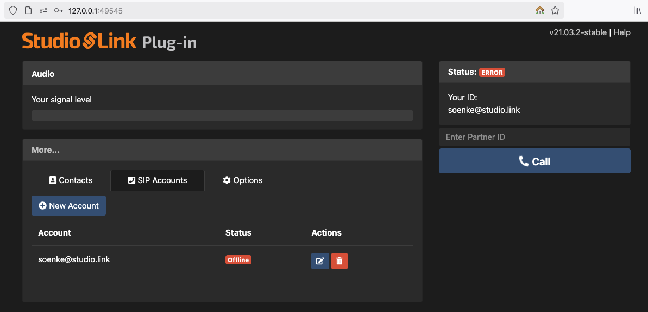Screen dimensions: 648x312
Task: Open page info document icon in address bar
Action: tap(28, 10)
